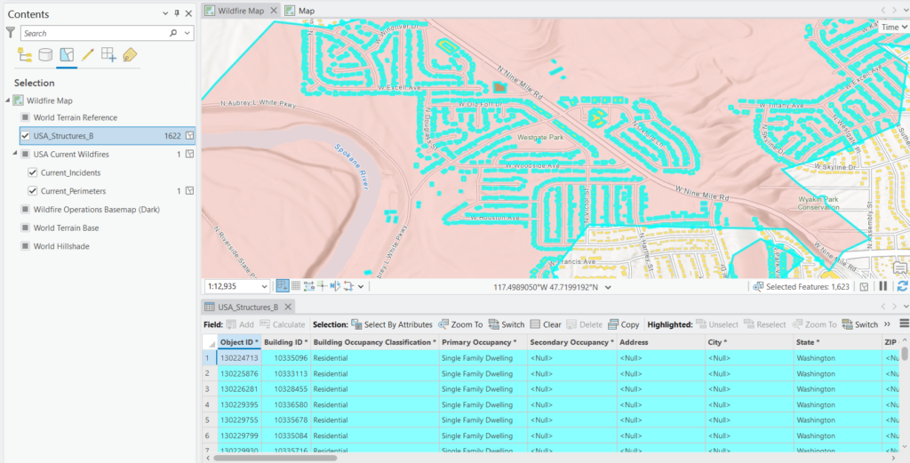Toggle USA Current Wildfires checkbox
This screenshot has height=463, width=910.
coord(25,155)
